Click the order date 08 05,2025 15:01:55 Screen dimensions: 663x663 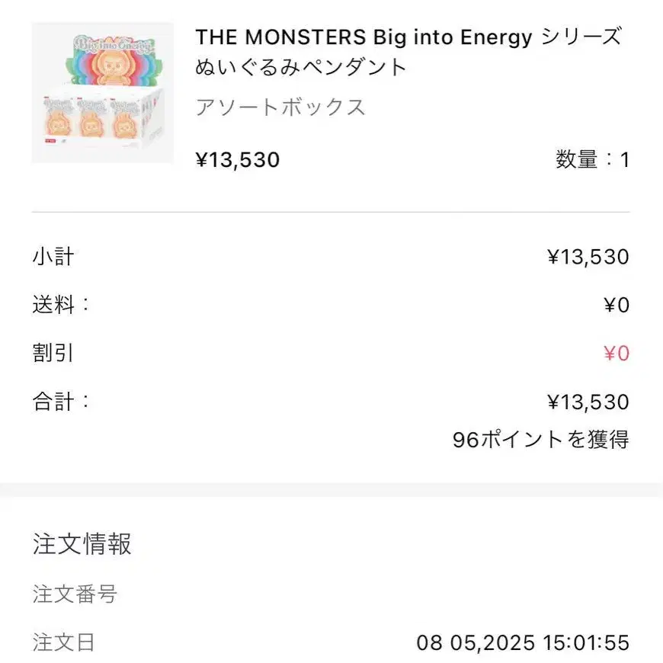(x=523, y=642)
